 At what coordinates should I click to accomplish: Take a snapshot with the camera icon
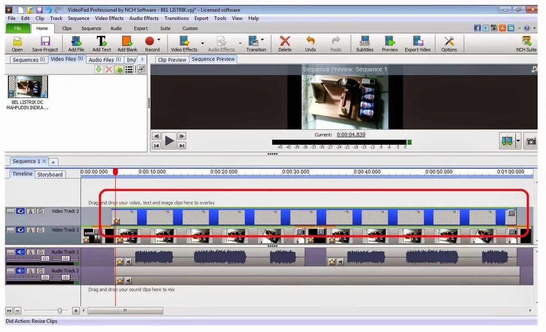pyautogui.click(x=531, y=141)
